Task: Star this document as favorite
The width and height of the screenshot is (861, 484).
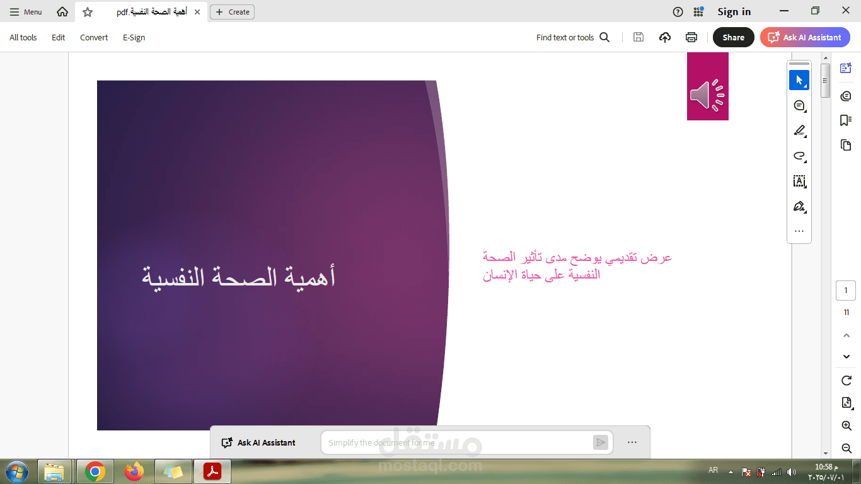Action: pyautogui.click(x=88, y=12)
